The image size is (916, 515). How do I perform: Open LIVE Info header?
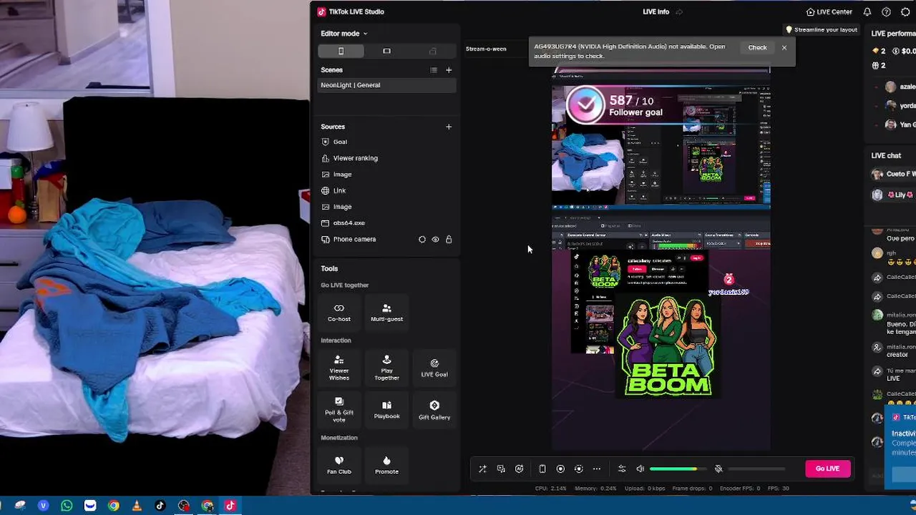tap(656, 12)
